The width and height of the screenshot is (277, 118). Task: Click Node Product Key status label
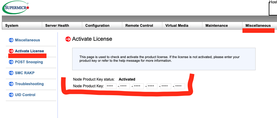pos(94,79)
